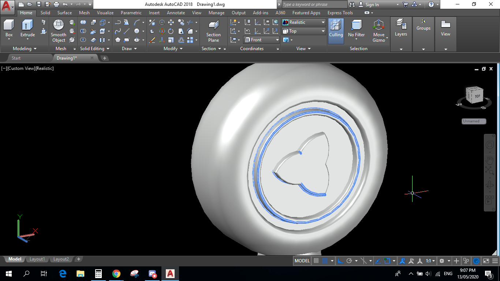
Task: Click the [Realistic] visual style label
Action: [x=44, y=68]
